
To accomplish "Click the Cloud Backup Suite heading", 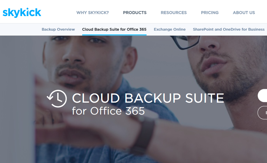I will (x=148, y=98).
